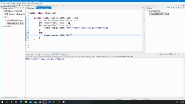Open the Windows Start menu
This screenshot has width=185, height=104.
coord(2,102)
